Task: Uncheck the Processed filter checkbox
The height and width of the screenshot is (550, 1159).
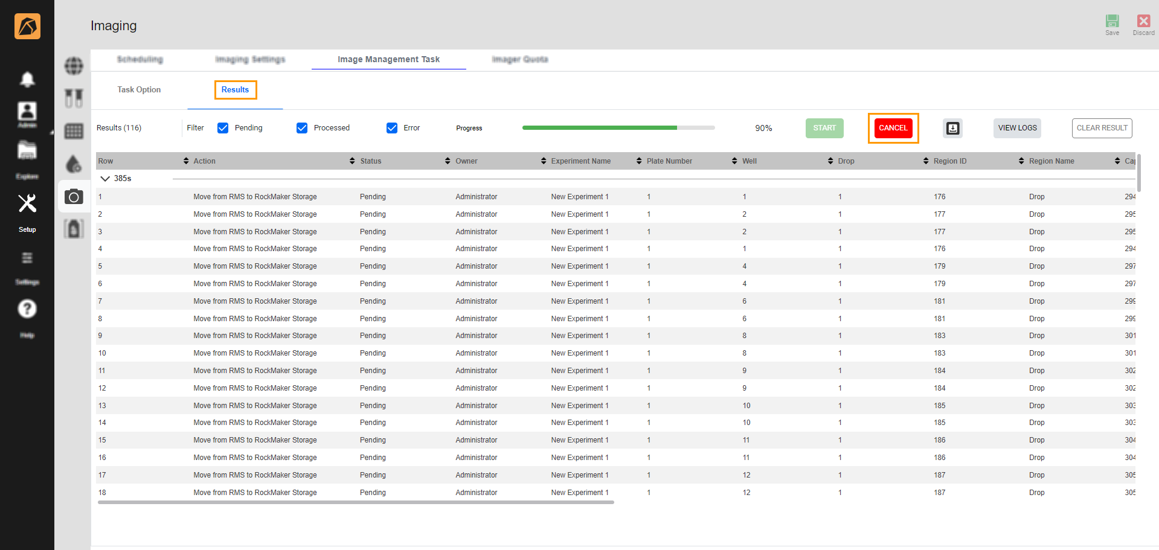Action: [x=302, y=128]
